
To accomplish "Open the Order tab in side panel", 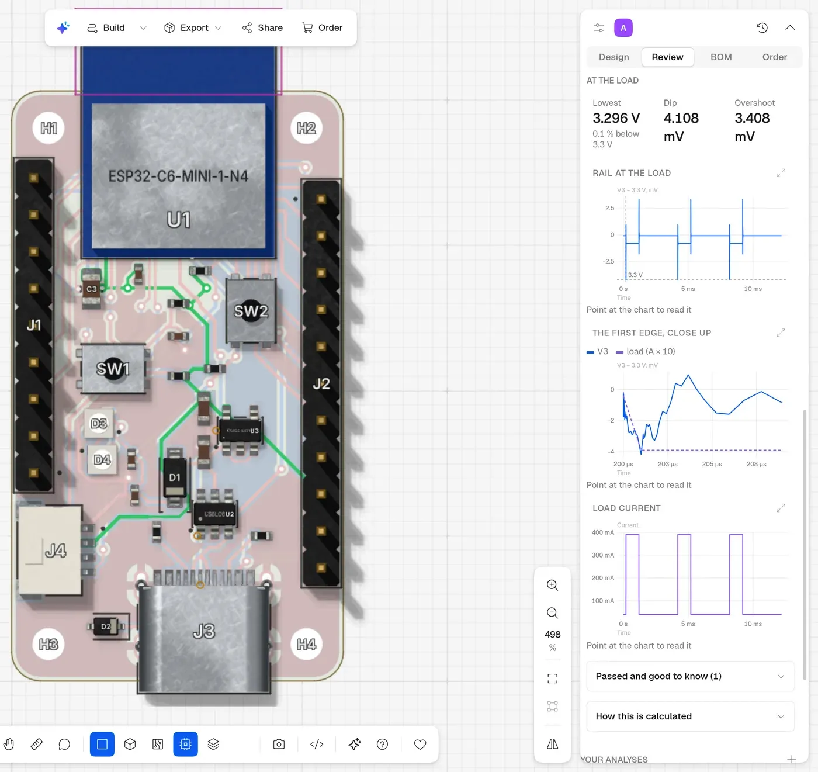I will pyautogui.click(x=774, y=57).
